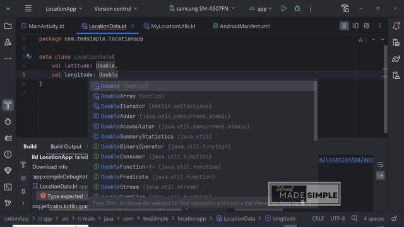
Task: Choose DoubleConsumer suggestion
Action: [202, 156]
